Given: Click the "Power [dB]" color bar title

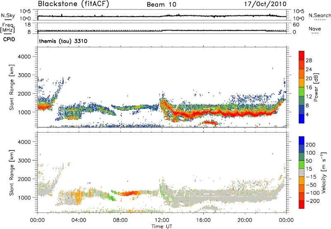Looking at the screenshot, I should (316, 87).
